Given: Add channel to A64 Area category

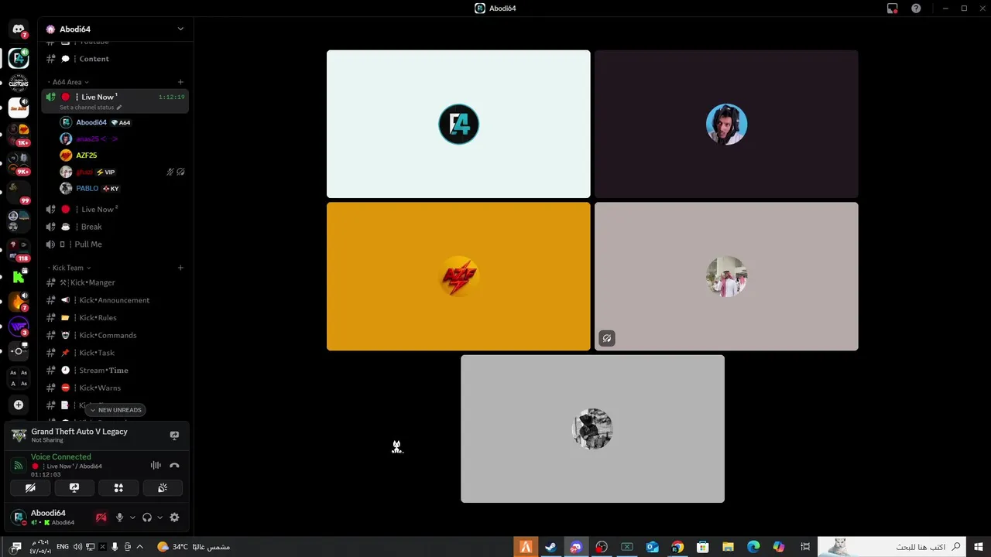Looking at the screenshot, I should tap(180, 82).
